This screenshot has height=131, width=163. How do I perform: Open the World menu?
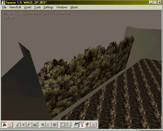click(x=27, y=7)
